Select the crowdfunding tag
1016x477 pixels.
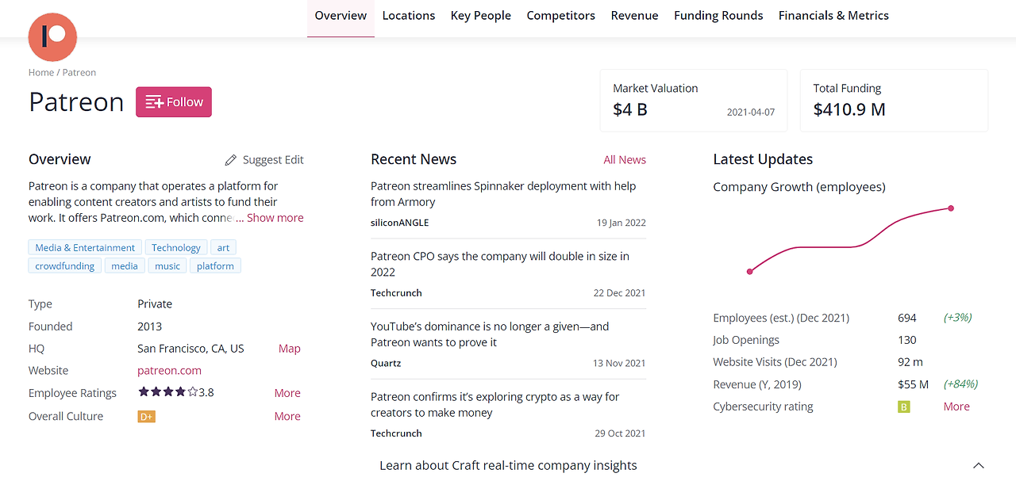pyautogui.click(x=65, y=266)
